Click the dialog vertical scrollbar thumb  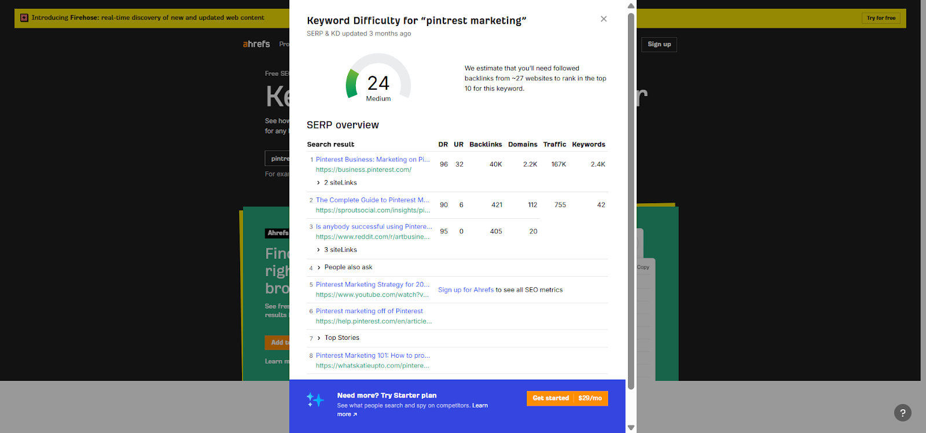click(631, 201)
